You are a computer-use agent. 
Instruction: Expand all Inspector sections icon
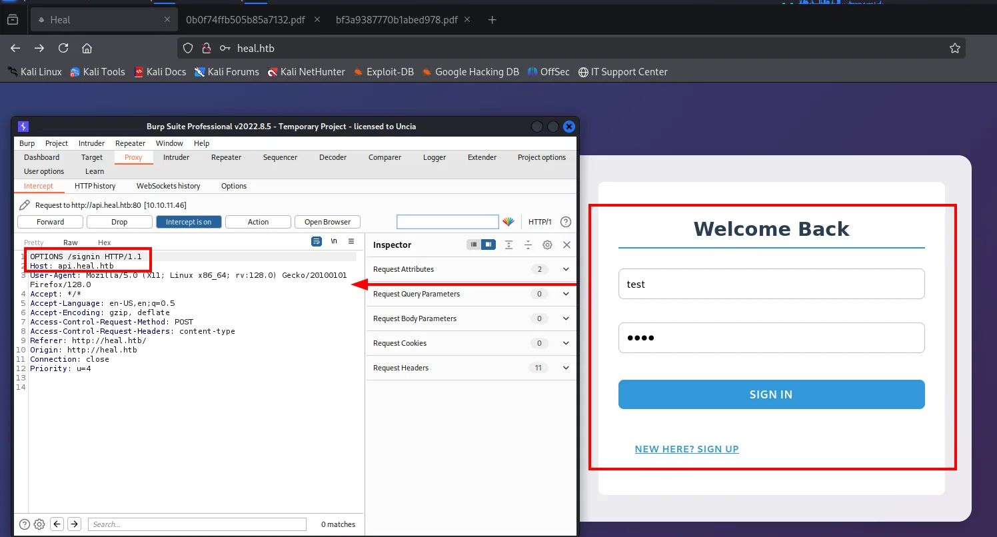point(508,245)
